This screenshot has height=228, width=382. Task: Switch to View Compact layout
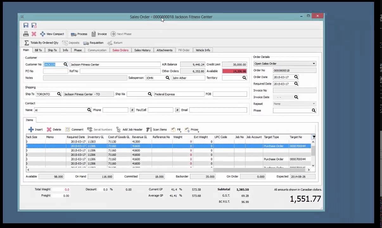[52, 34]
